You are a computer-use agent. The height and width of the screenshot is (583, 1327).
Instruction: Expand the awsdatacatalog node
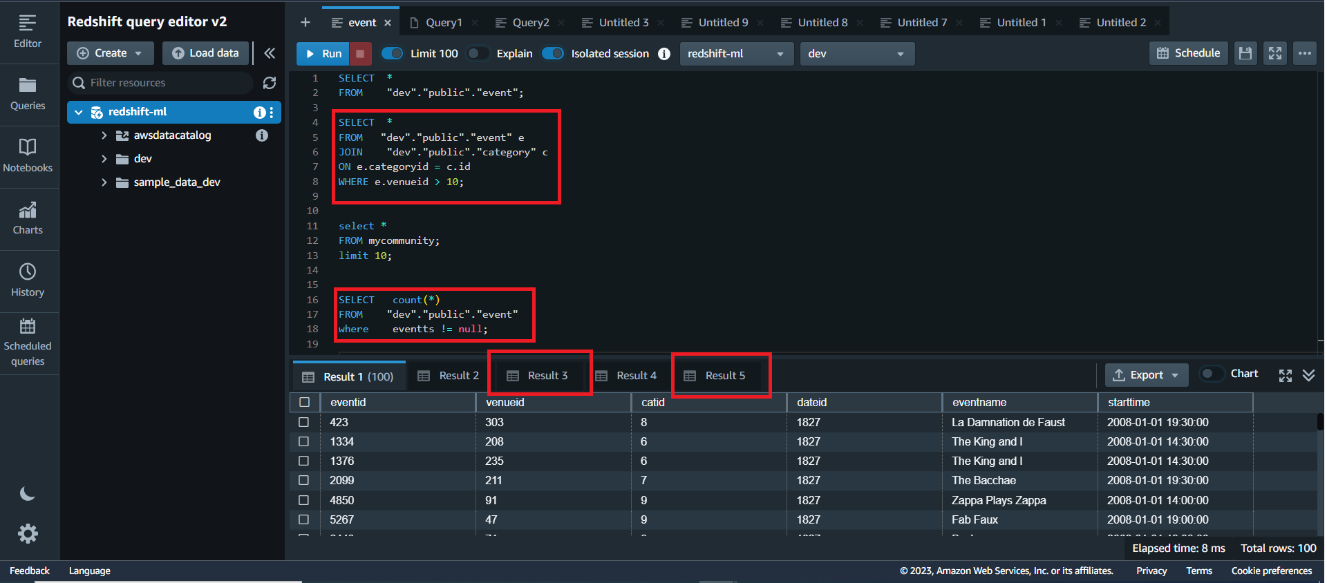[104, 135]
